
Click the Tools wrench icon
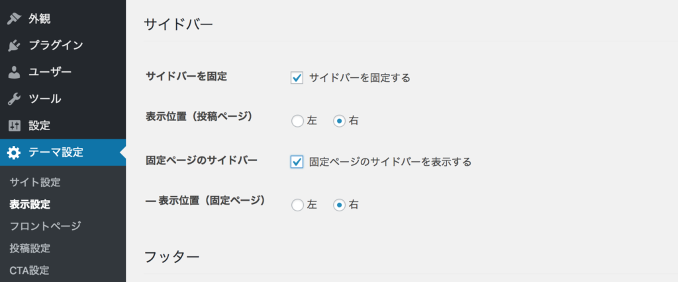(x=14, y=99)
